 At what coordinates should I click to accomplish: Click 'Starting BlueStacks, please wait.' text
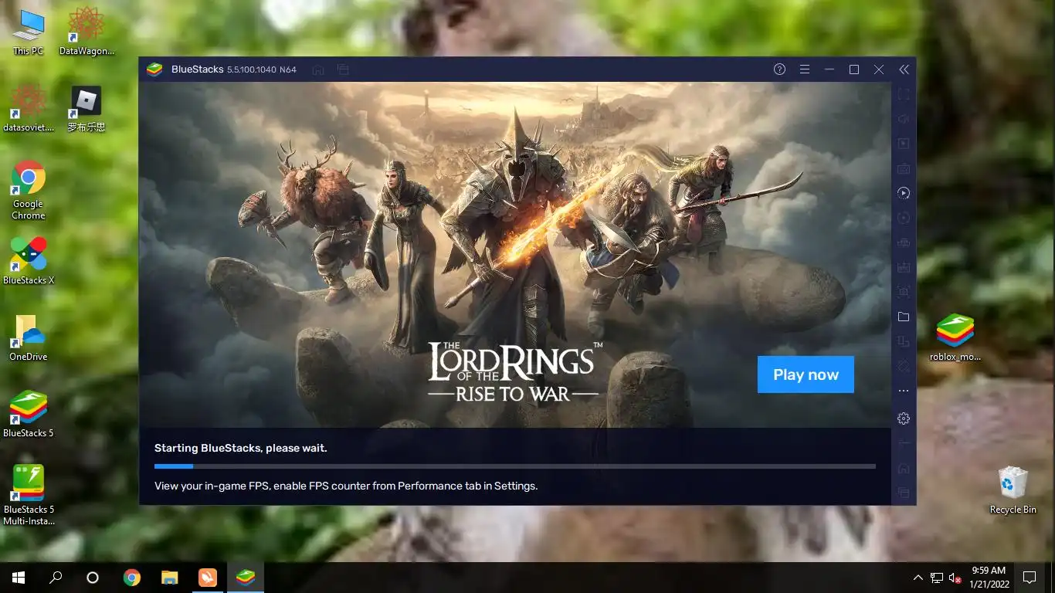click(x=240, y=448)
